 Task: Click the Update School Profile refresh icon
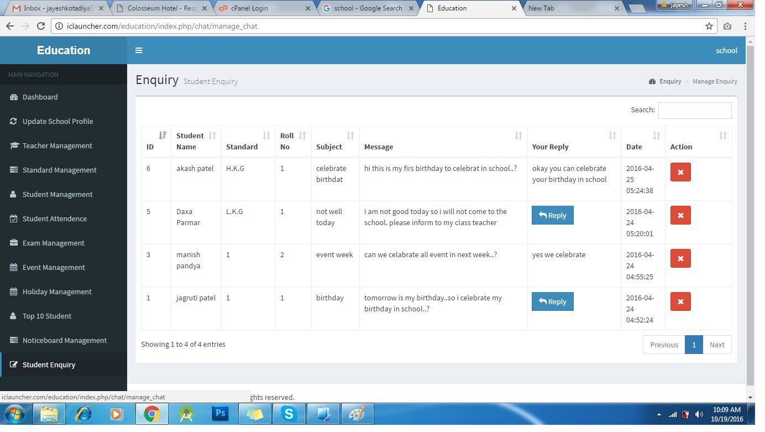click(14, 121)
